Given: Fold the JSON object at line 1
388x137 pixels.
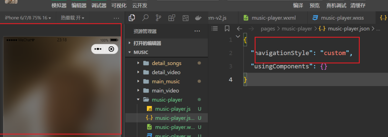Looking at the screenshot, I should 238,36.
